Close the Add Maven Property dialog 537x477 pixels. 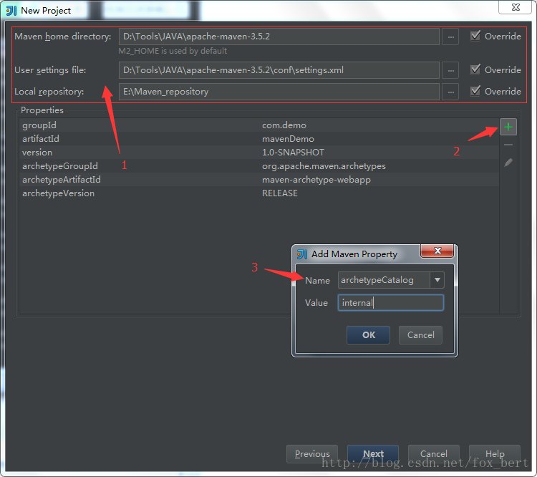click(437, 251)
